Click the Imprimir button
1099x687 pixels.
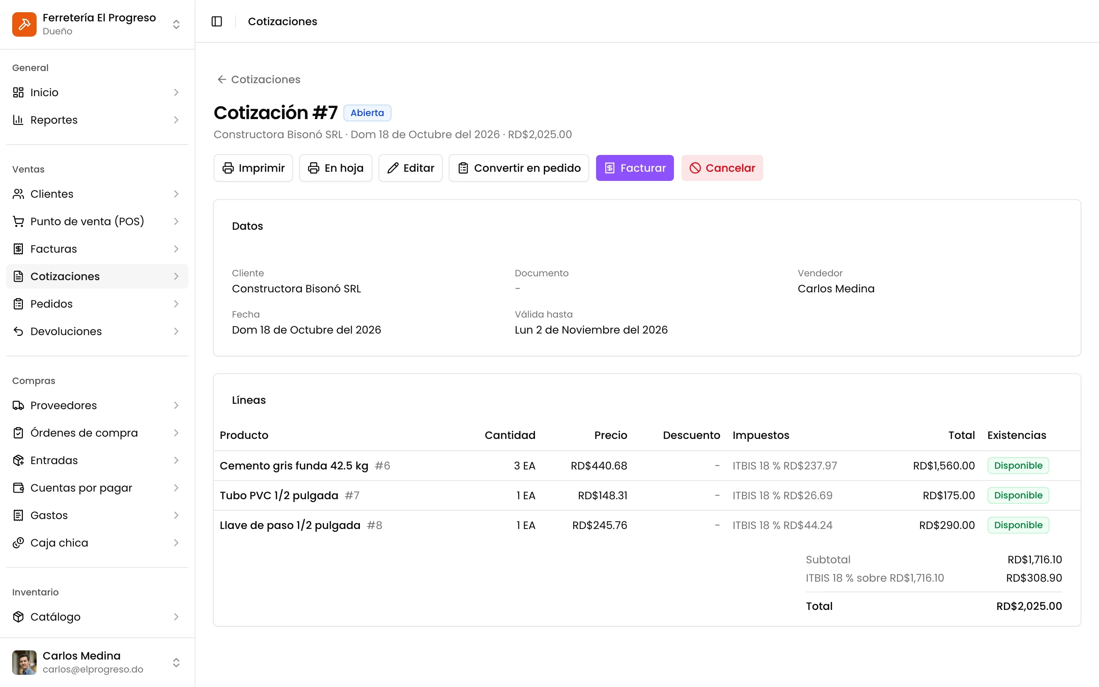[253, 168]
